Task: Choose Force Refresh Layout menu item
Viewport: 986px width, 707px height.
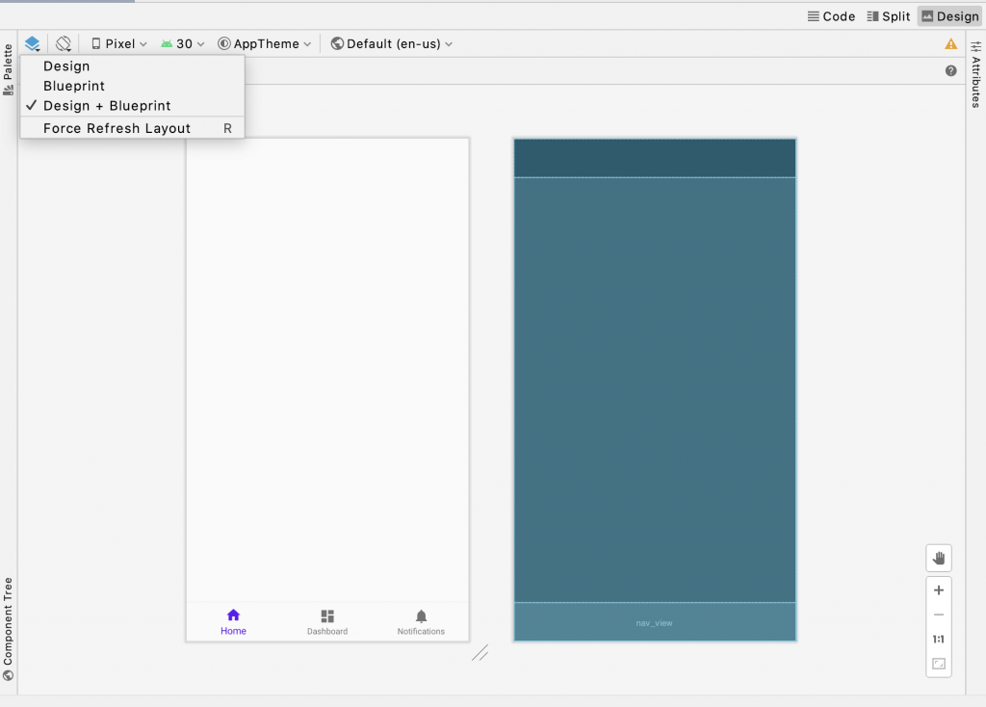Action: pos(132,128)
